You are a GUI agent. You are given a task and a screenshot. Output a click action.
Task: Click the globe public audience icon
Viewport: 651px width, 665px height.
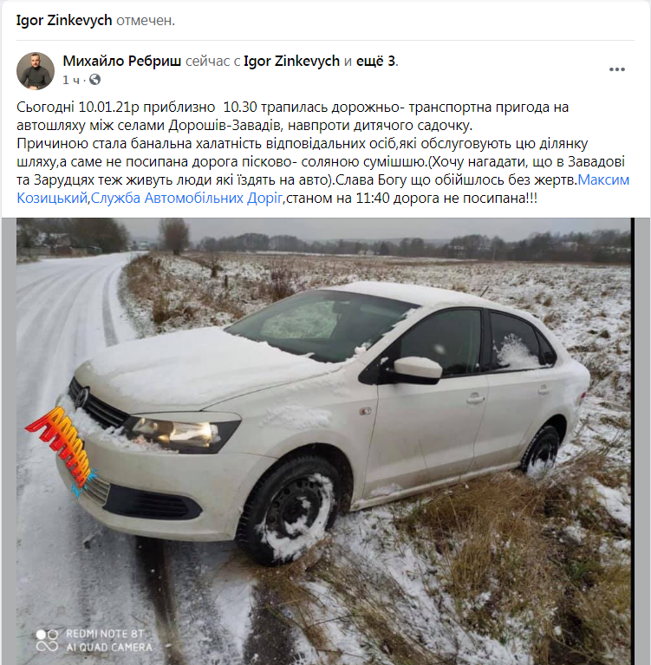tap(95, 79)
